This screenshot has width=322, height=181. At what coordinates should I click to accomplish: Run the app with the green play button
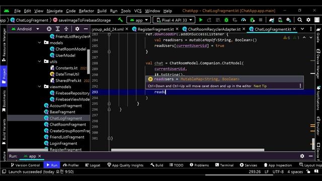pos(201,20)
